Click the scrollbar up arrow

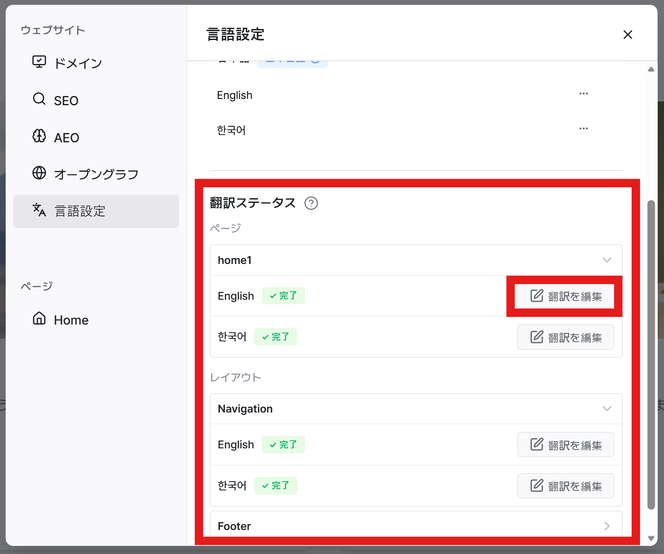tap(651, 69)
